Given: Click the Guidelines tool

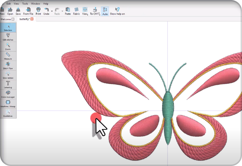Looking at the screenshot, I should 8,113.
